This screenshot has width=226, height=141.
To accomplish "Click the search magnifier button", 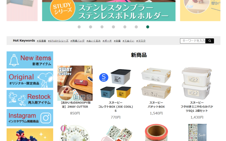I will coord(210,41).
